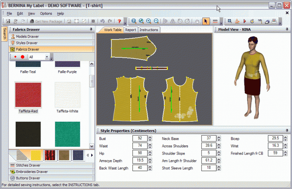
Task: Expand the Models Drawer
Action: coord(52,37)
